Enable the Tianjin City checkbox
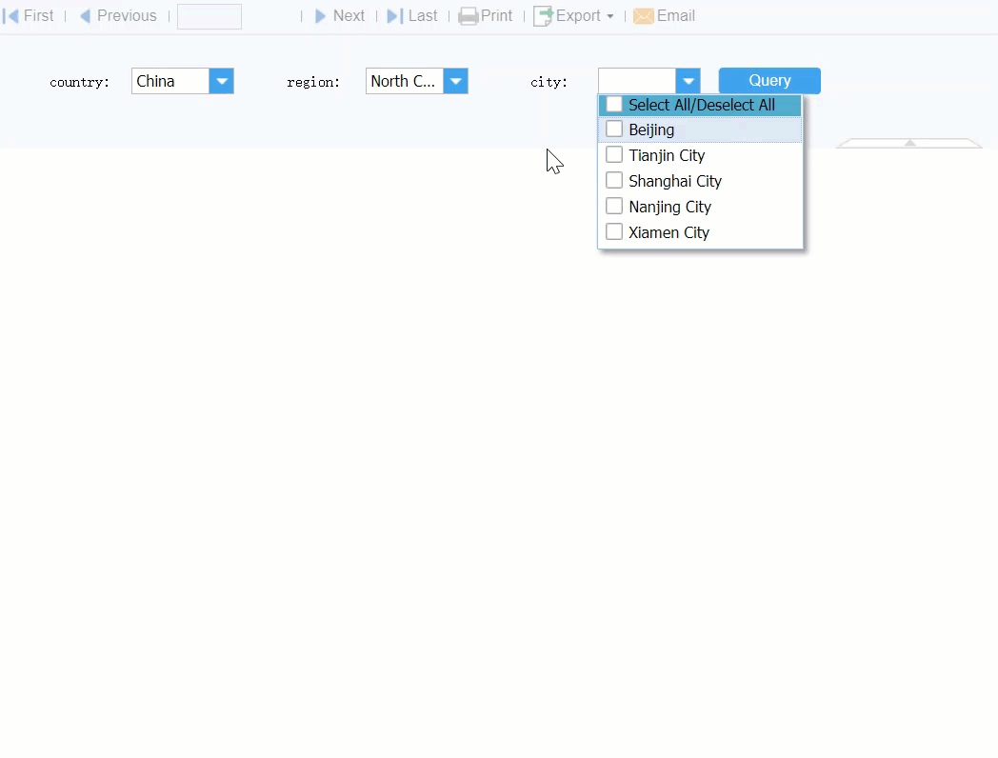998x758 pixels. [614, 154]
